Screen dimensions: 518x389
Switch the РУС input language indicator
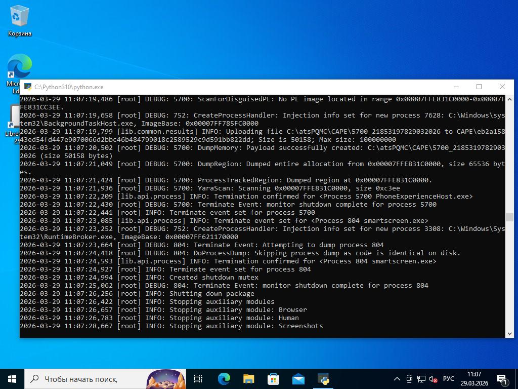point(449,379)
